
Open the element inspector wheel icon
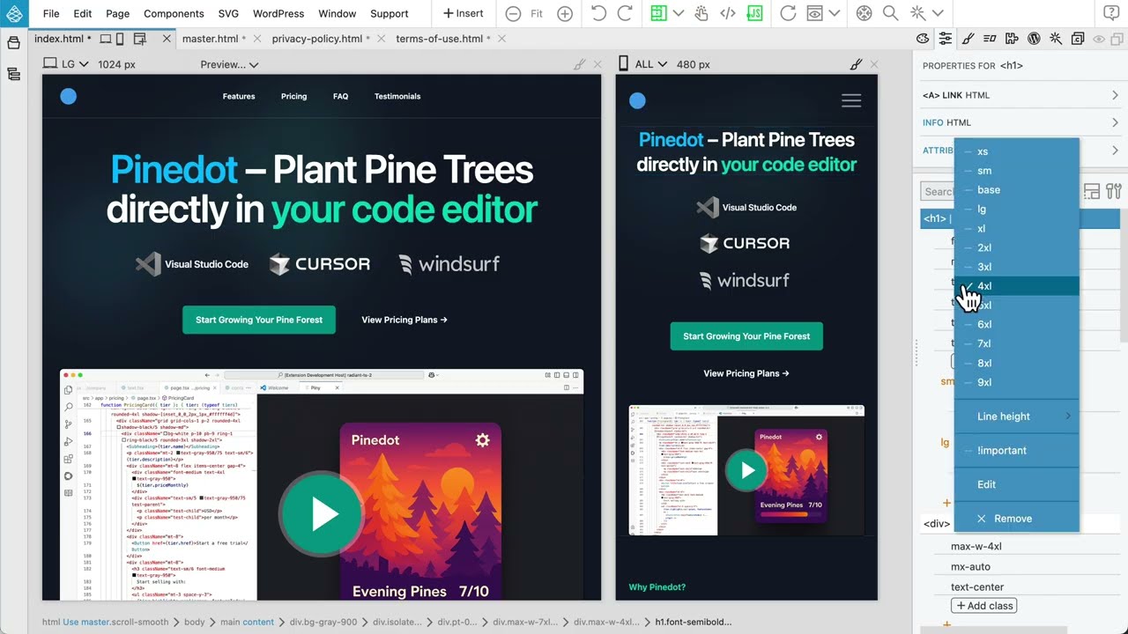click(x=865, y=13)
